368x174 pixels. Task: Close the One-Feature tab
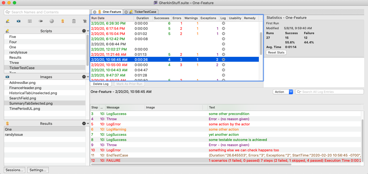click(95, 12)
